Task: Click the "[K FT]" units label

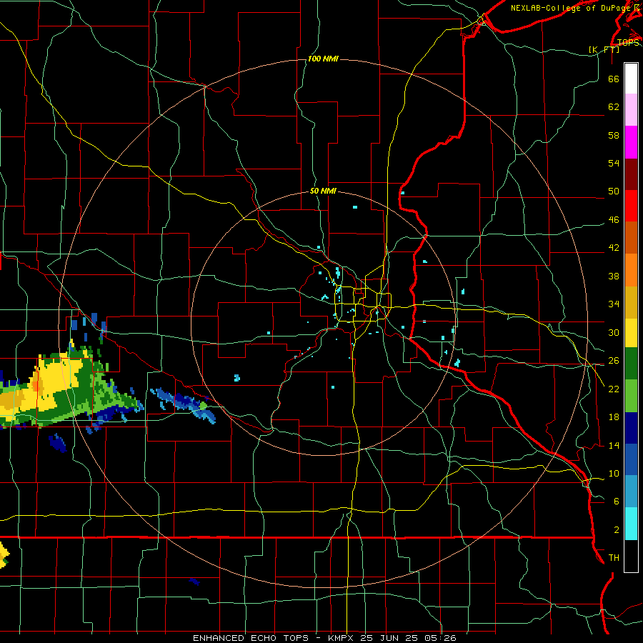Action: click(604, 50)
